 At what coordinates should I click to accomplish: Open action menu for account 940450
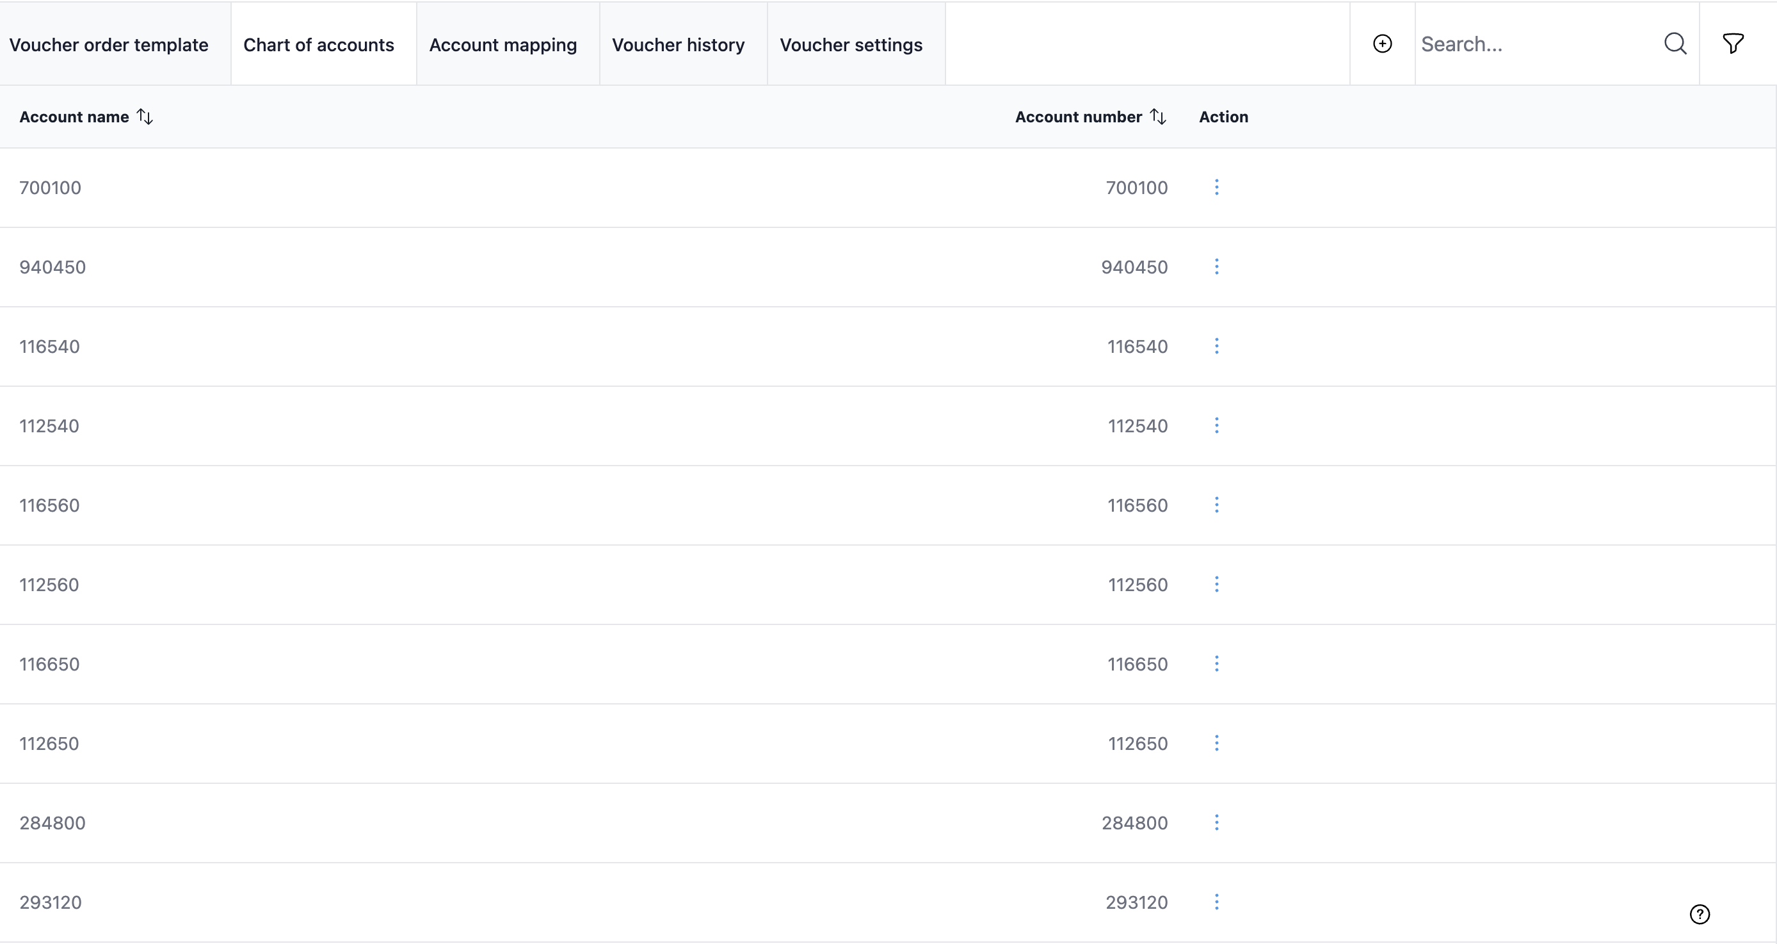tap(1216, 266)
